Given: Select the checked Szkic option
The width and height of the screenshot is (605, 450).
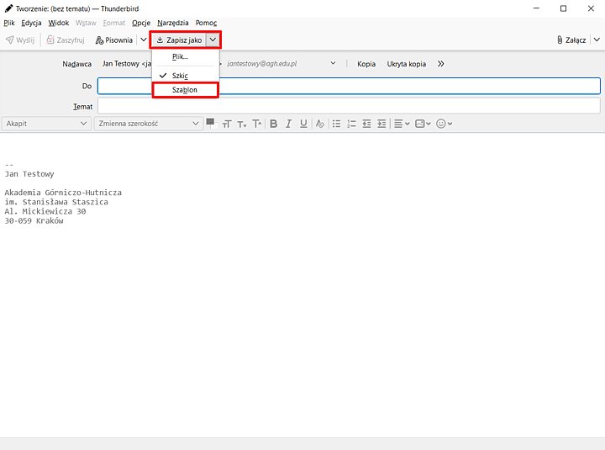Looking at the screenshot, I should [x=186, y=76].
